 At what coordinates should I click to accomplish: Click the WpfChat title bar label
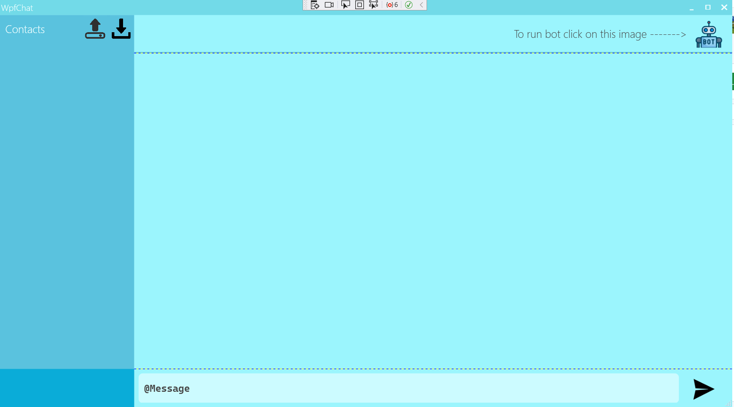[x=17, y=7]
